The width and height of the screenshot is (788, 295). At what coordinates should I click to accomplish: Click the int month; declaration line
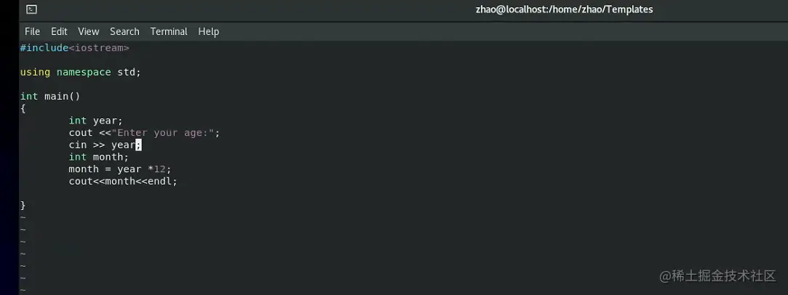99,157
